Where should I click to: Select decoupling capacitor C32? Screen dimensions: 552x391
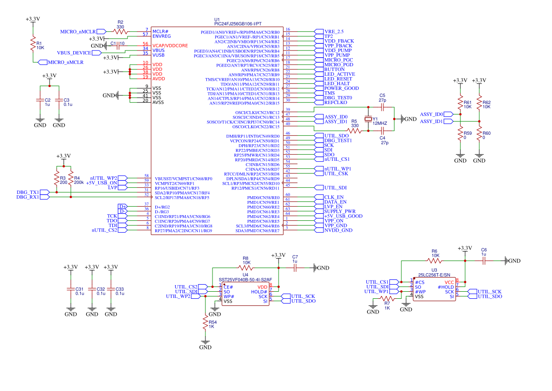pyautogui.click(x=92, y=289)
